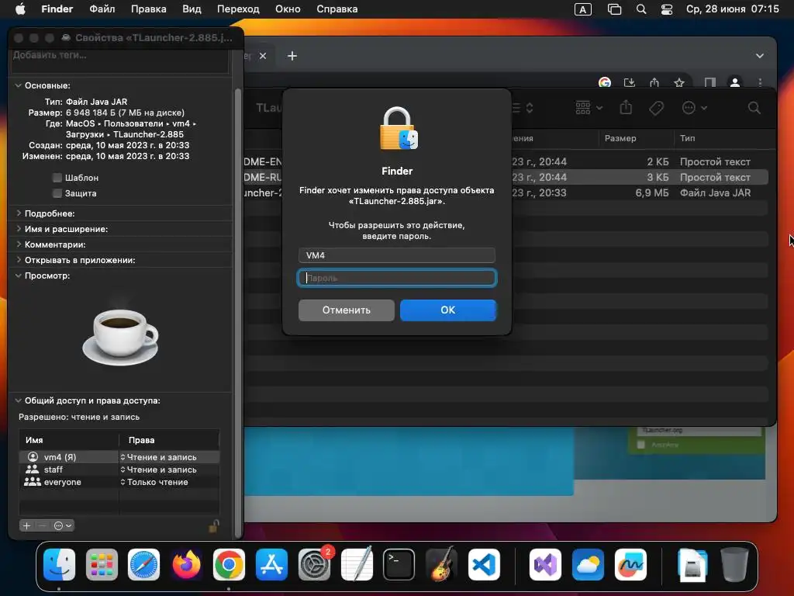Click the keyboard input source icon
Screen dimensions: 794x596
pyautogui.click(x=583, y=9)
